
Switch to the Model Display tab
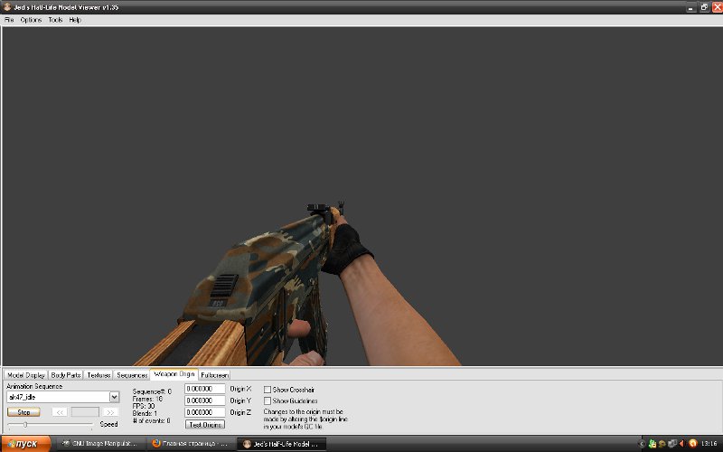coord(26,375)
